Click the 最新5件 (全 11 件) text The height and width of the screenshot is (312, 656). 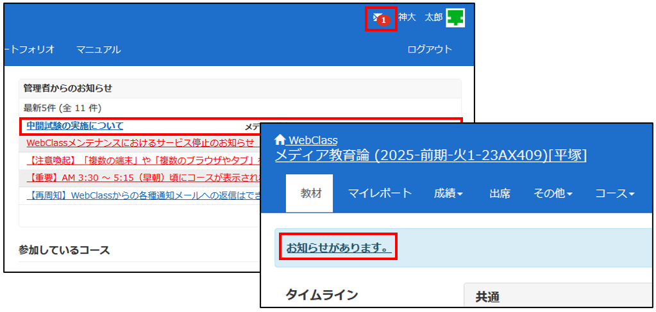point(62,108)
